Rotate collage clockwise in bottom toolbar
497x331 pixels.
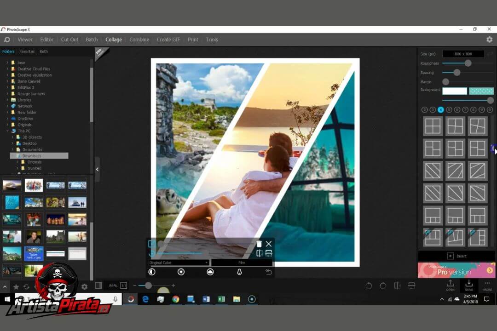383,285
